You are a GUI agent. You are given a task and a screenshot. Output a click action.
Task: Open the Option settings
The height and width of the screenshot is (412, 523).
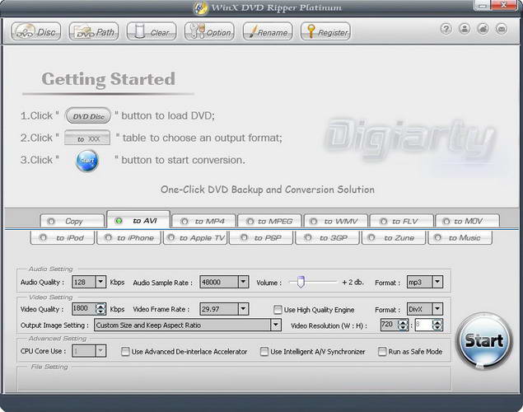click(209, 32)
